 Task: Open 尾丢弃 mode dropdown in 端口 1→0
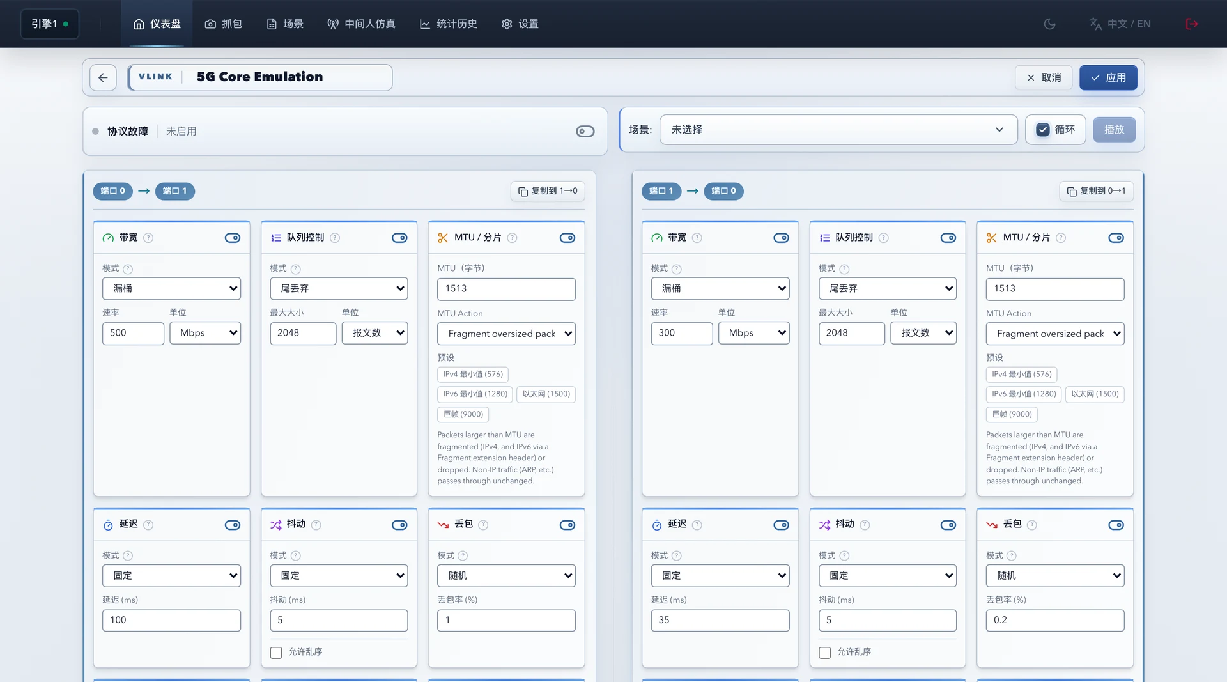click(888, 288)
